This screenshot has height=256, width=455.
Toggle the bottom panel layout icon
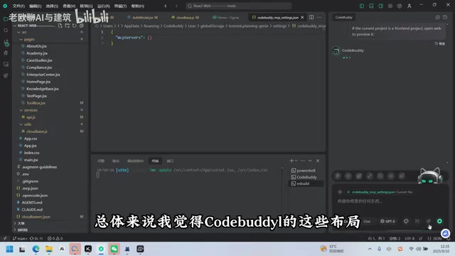click(x=371, y=6)
